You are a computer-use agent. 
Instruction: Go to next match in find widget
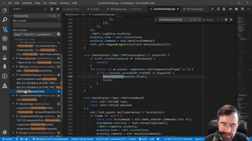(x=222, y=20)
